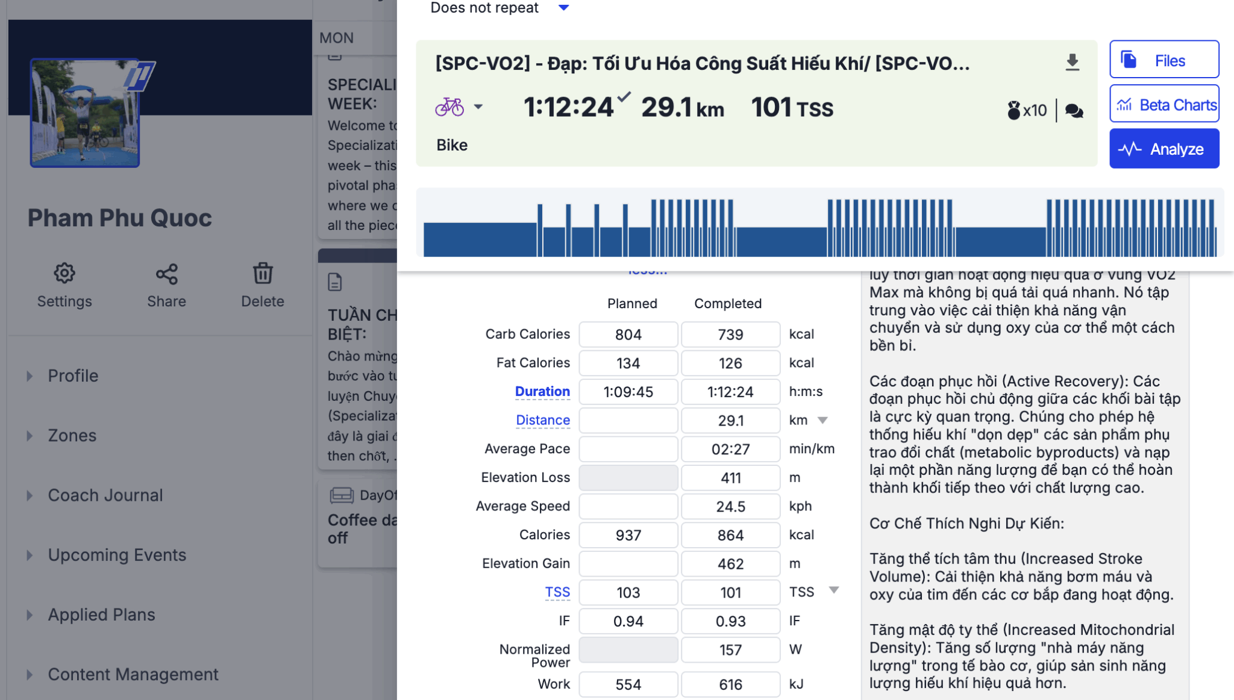Open the km distance unit dropdown
1234x700 pixels.
(822, 420)
